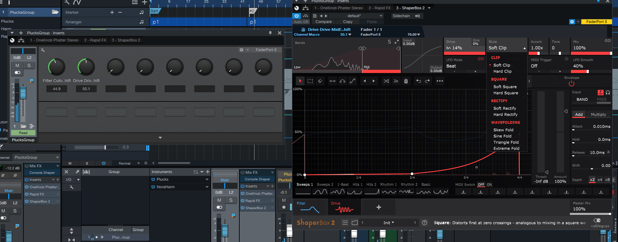Switch to 2 - Rapid FX tab in ShaperBox window
Image resolution: width=618 pixels, height=242 pixels.
pyautogui.click(x=380, y=8)
